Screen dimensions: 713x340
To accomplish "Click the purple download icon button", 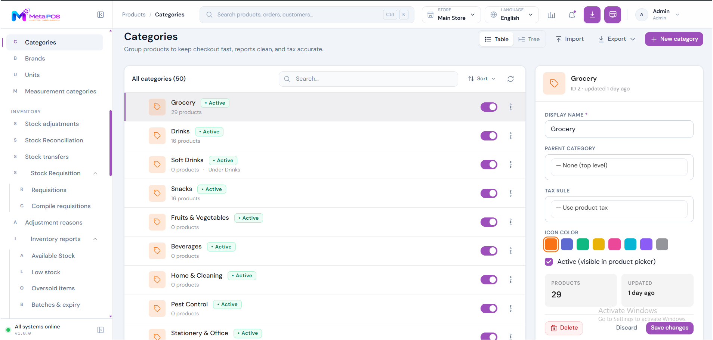I will tap(592, 15).
